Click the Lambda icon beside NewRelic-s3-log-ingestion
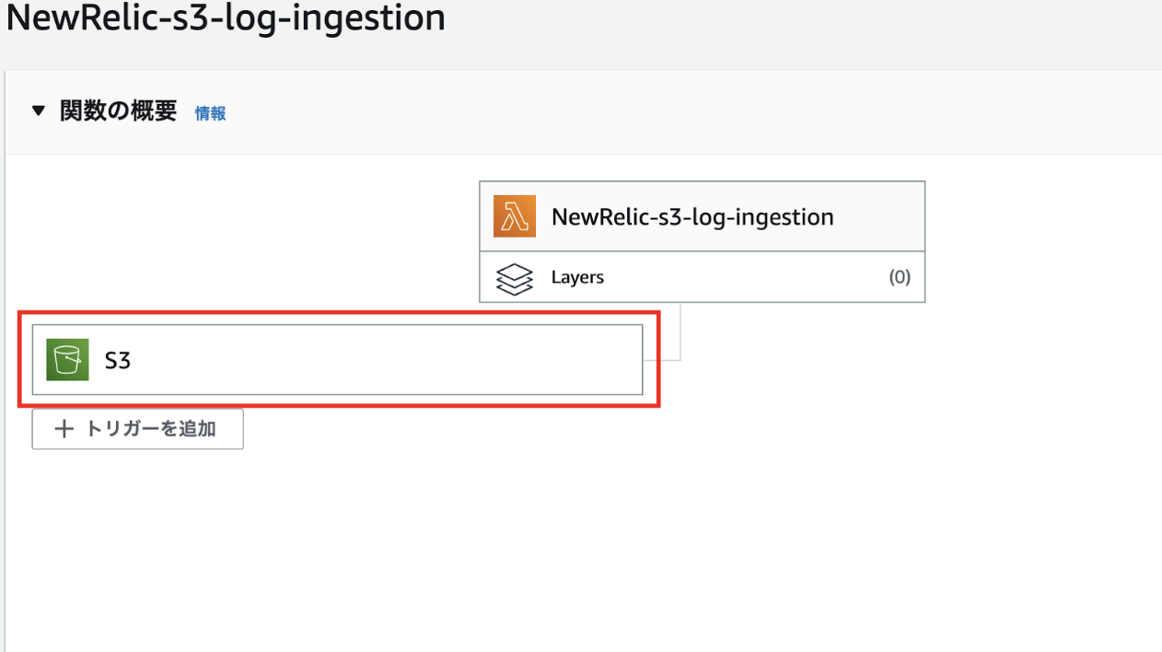 514,215
